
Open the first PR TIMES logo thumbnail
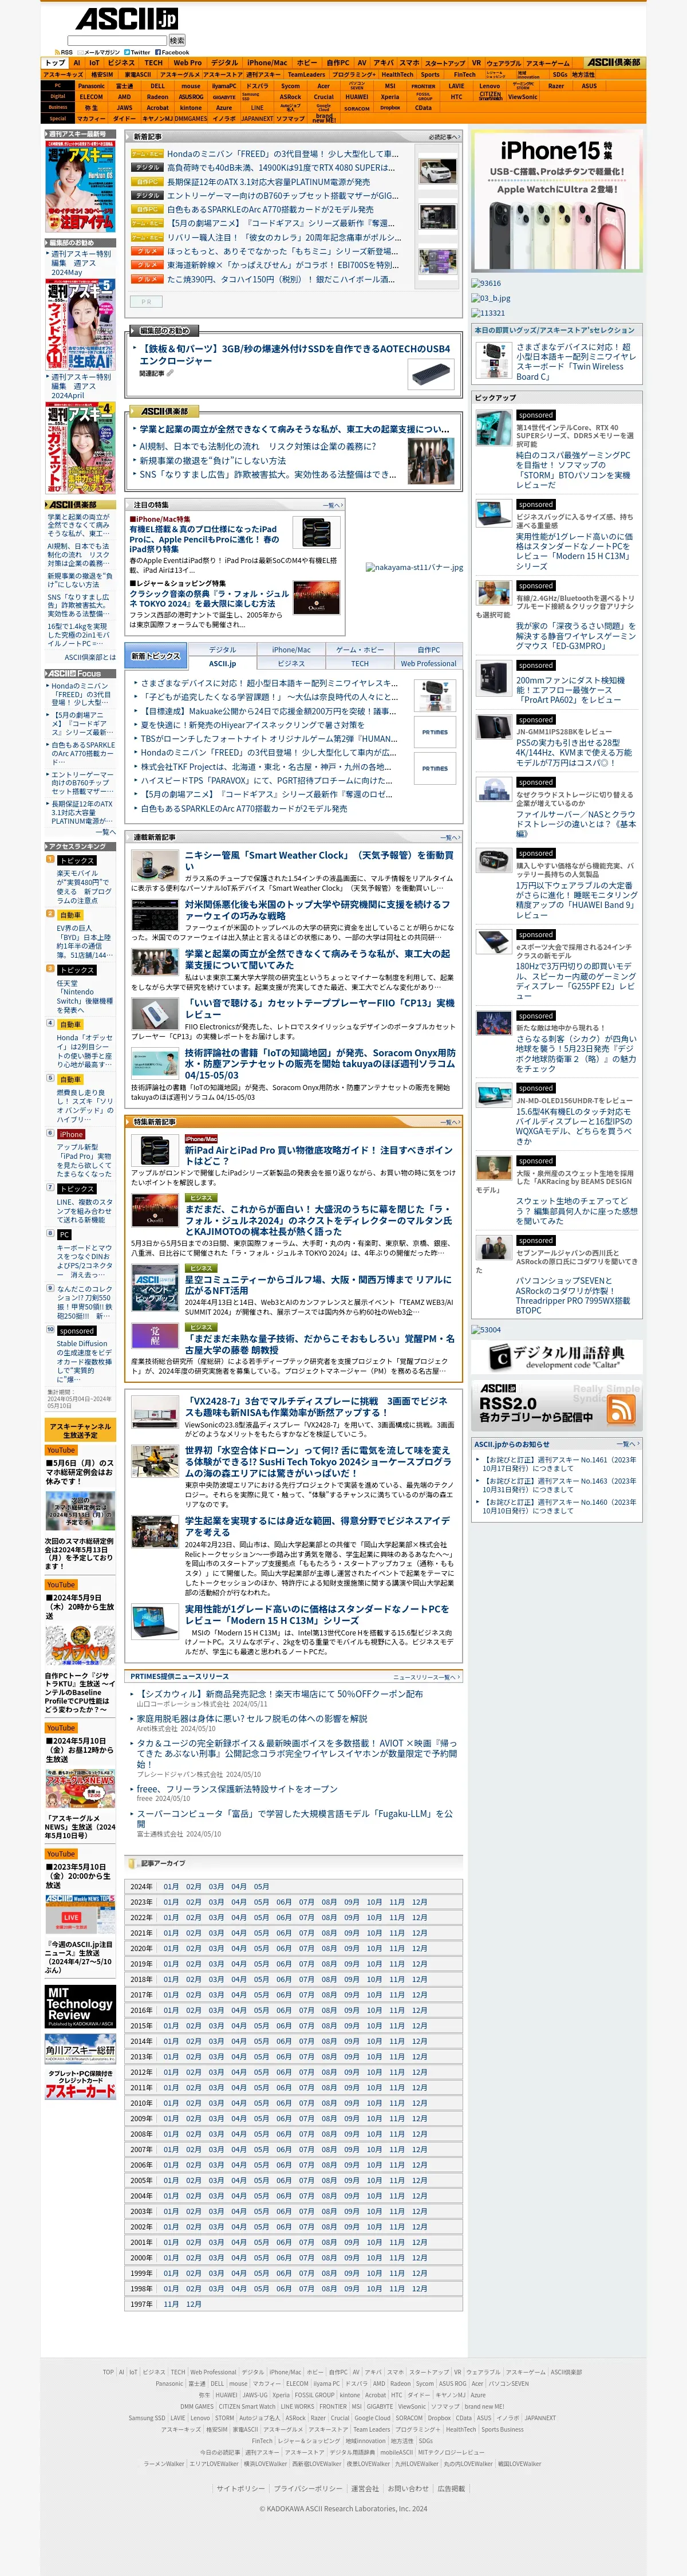click(x=434, y=732)
